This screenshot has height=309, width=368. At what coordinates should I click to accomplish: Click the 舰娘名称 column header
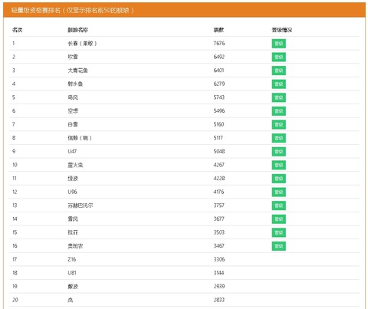click(x=77, y=30)
